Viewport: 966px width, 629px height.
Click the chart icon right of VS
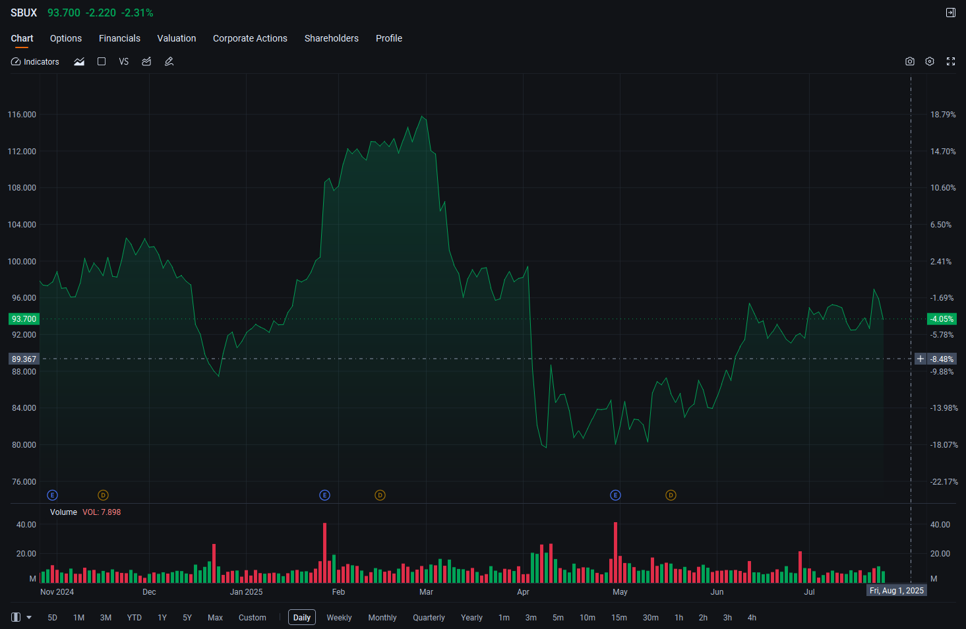(146, 61)
